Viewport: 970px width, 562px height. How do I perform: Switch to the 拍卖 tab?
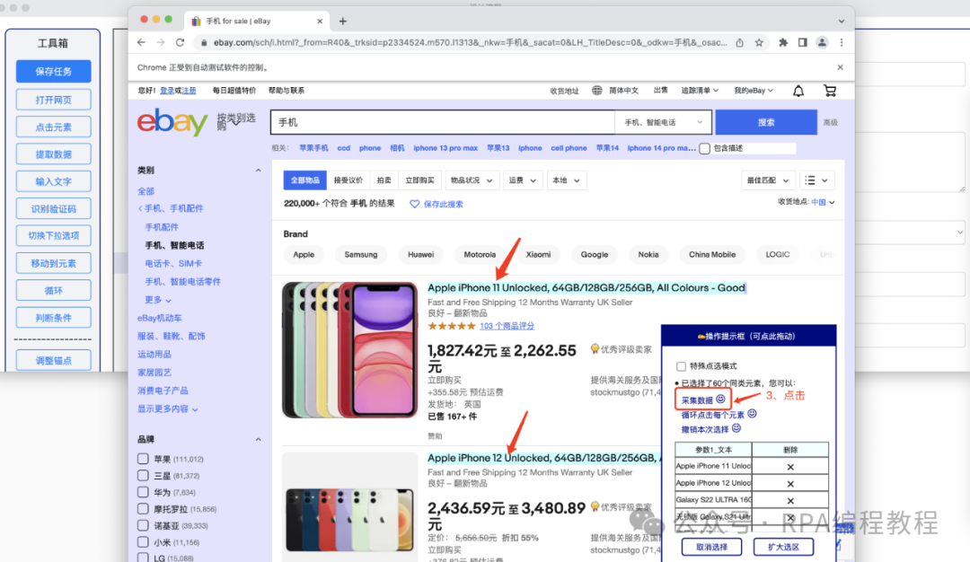click(x=384, y=180)
